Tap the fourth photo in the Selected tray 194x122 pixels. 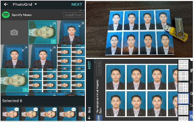click(x=68, y=114)
